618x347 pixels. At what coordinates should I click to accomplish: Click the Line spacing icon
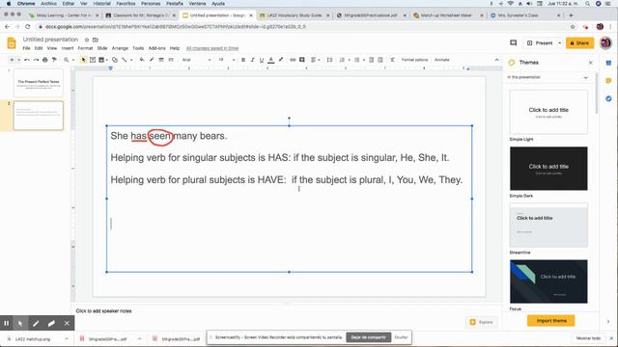tap(329, 60)
